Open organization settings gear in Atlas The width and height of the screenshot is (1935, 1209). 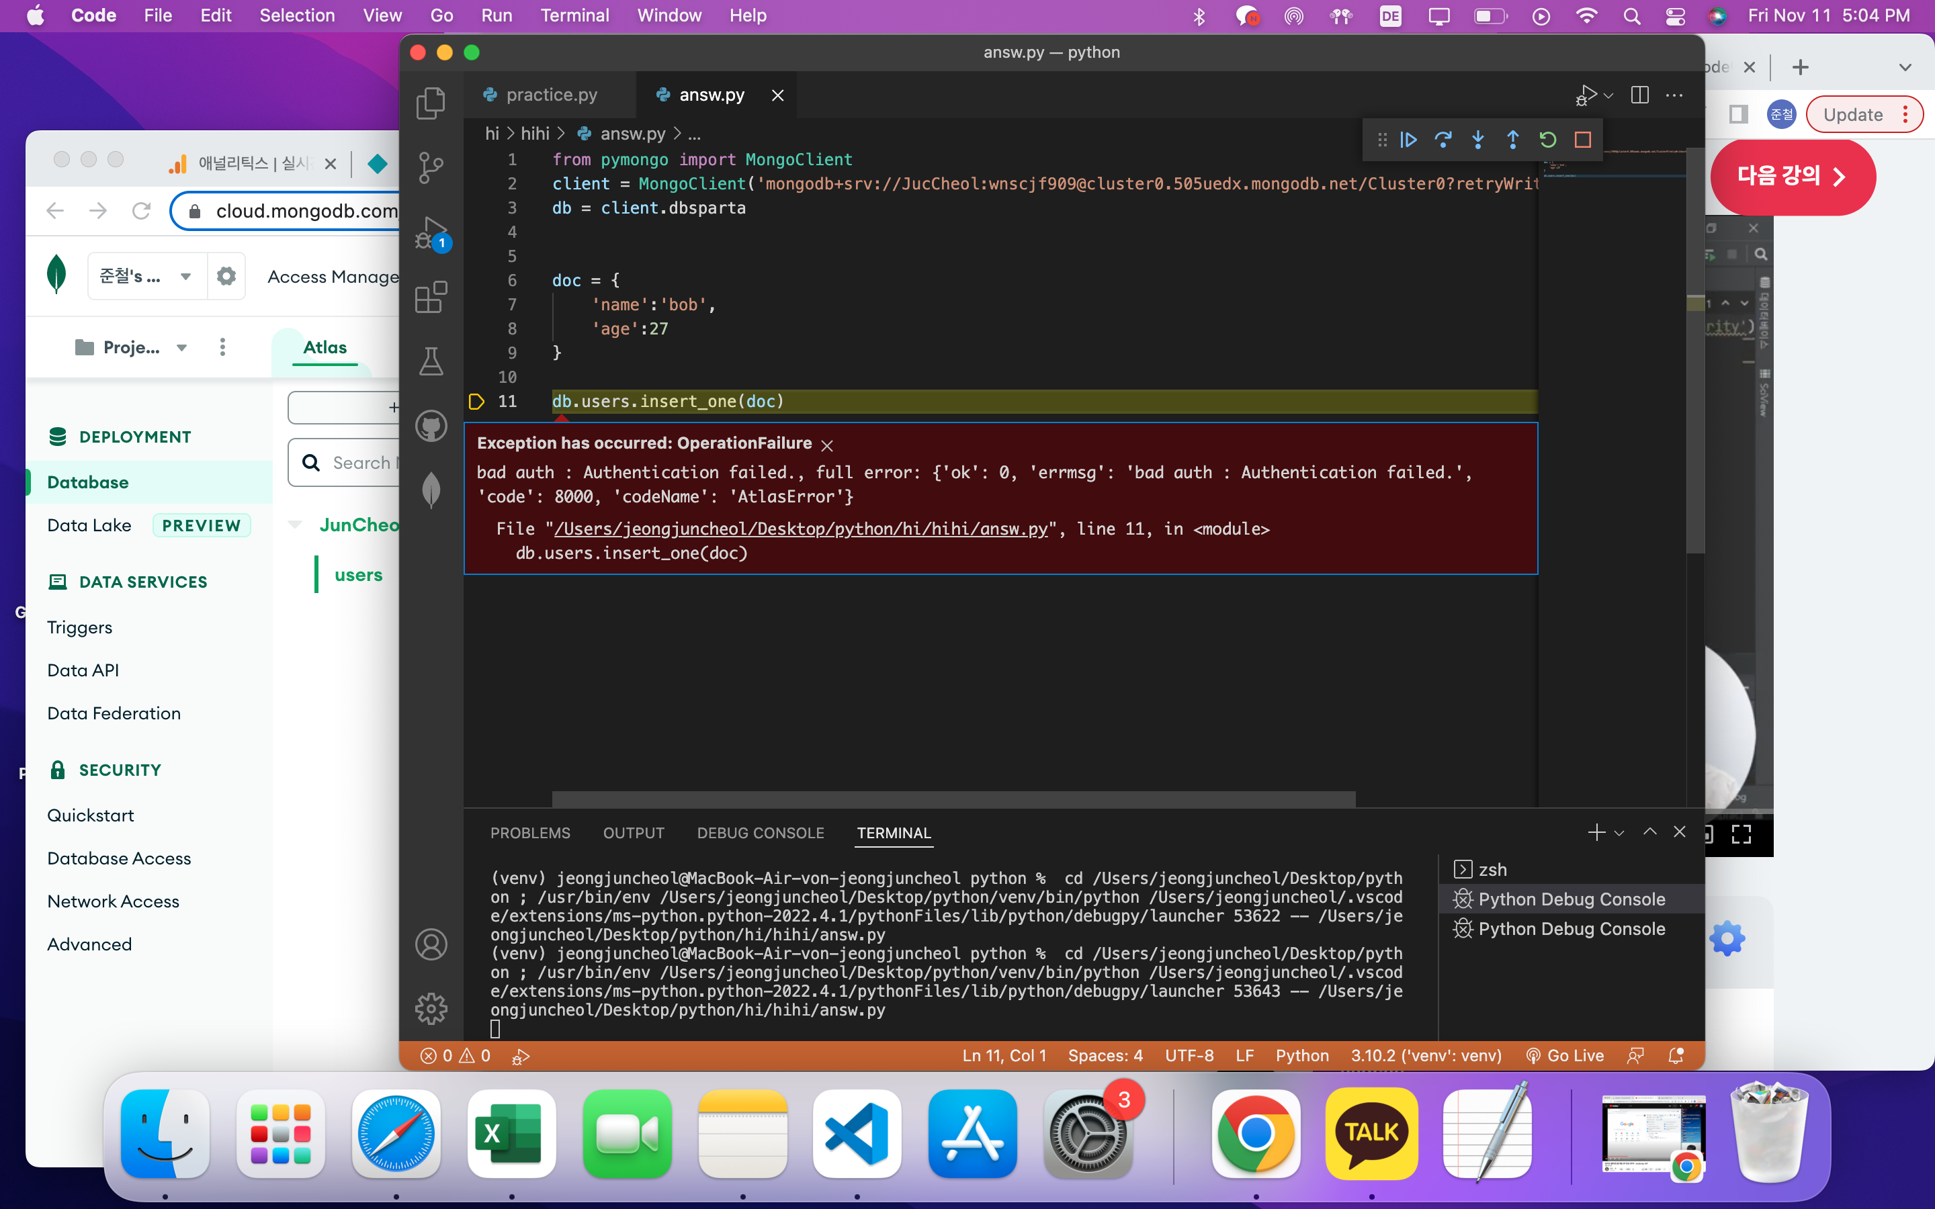pos(226,277)
